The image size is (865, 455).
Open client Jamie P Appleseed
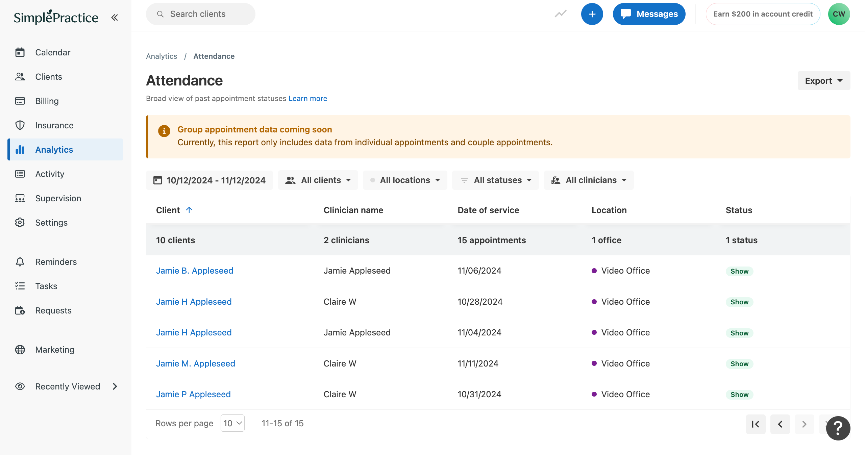click(193, 394)
